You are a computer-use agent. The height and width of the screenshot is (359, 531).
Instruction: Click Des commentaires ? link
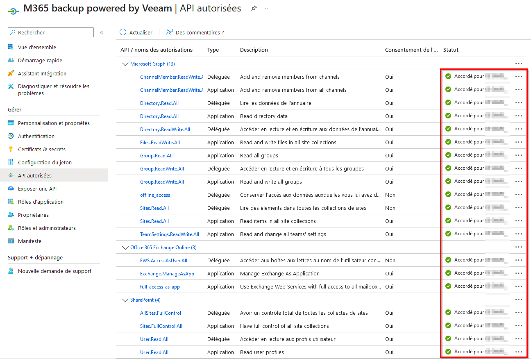click(195, 32)
